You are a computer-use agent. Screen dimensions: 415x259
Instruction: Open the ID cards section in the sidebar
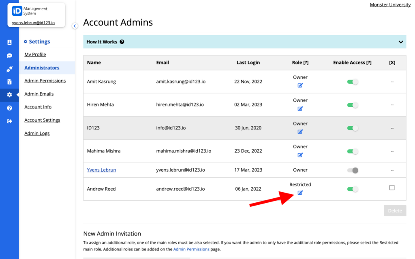9,42
